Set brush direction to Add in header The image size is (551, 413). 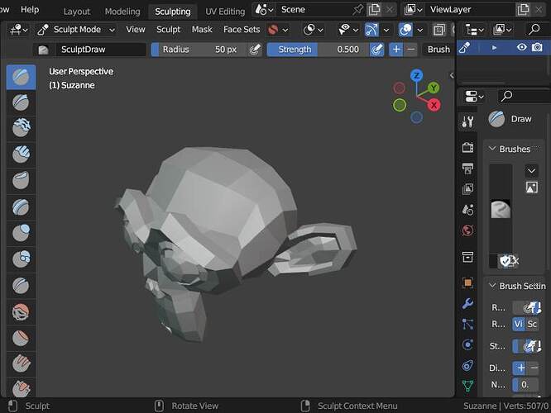pyautogui.click(x=396, y=50)
